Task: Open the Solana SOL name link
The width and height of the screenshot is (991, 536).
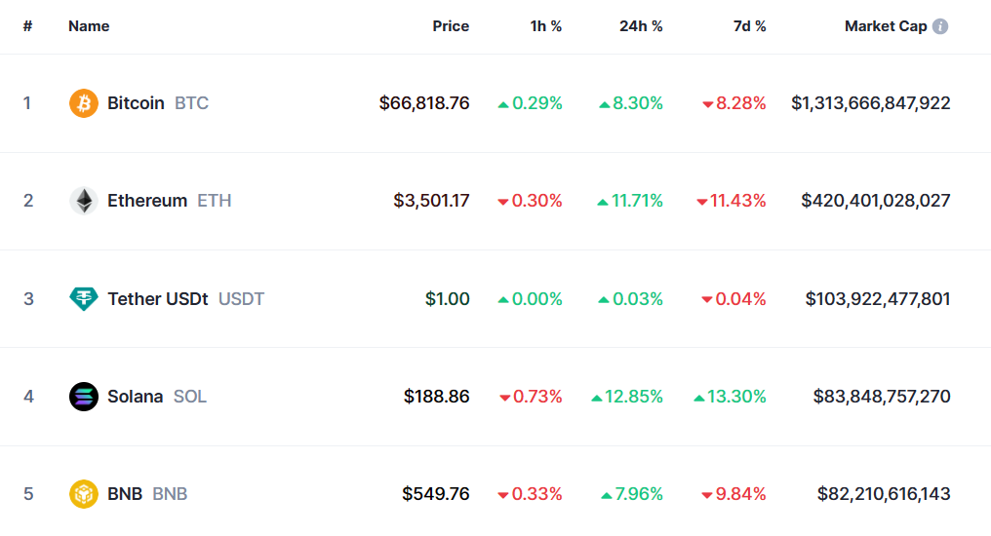Action: click(156, 397)
